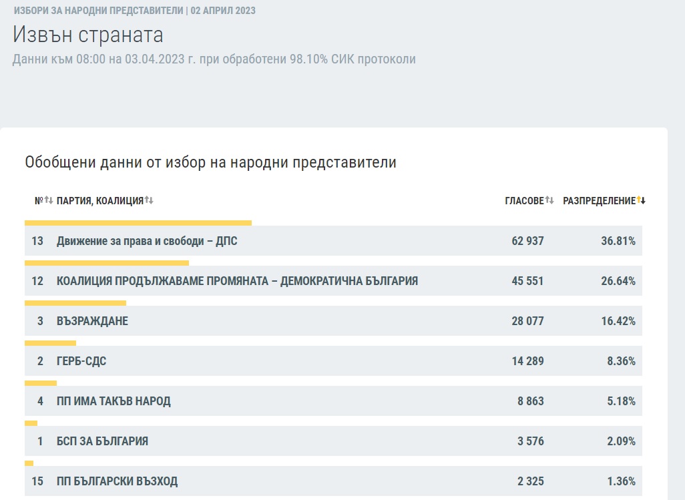Click the ПАРТИЯ, КОАЛИЦИЯ column header text

[x=100, y=200]
